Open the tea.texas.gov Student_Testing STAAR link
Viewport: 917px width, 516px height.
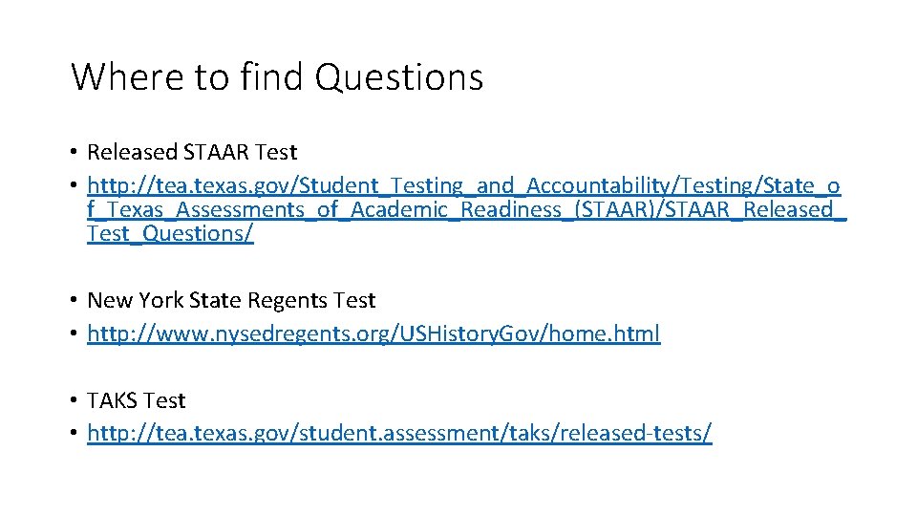click(463, 184)
